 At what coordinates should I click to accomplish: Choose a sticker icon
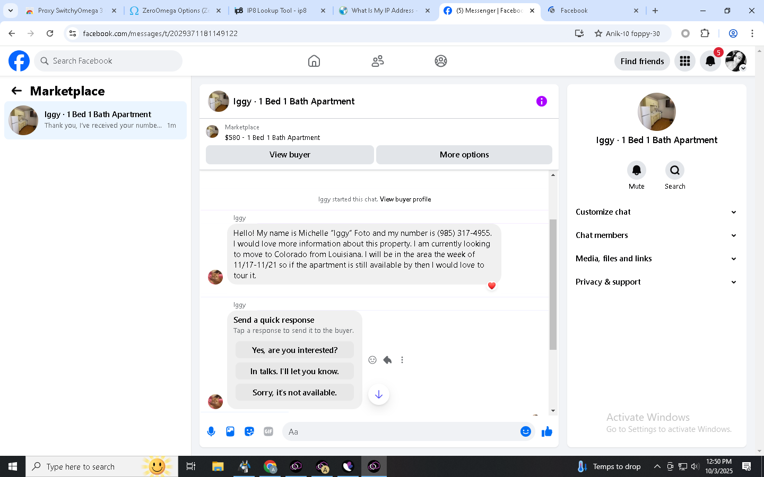[x=249, y=431]
